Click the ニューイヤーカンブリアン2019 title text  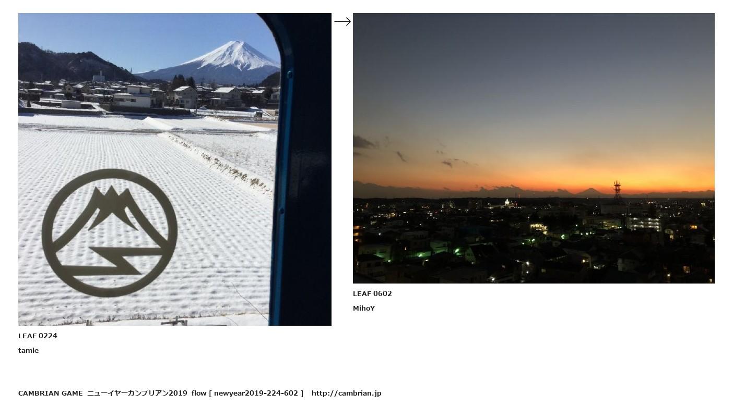click(x=137, y=393)
